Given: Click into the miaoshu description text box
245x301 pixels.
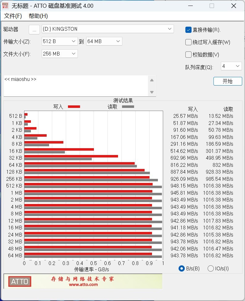Looking at the screenshot, I should point(76,86).
